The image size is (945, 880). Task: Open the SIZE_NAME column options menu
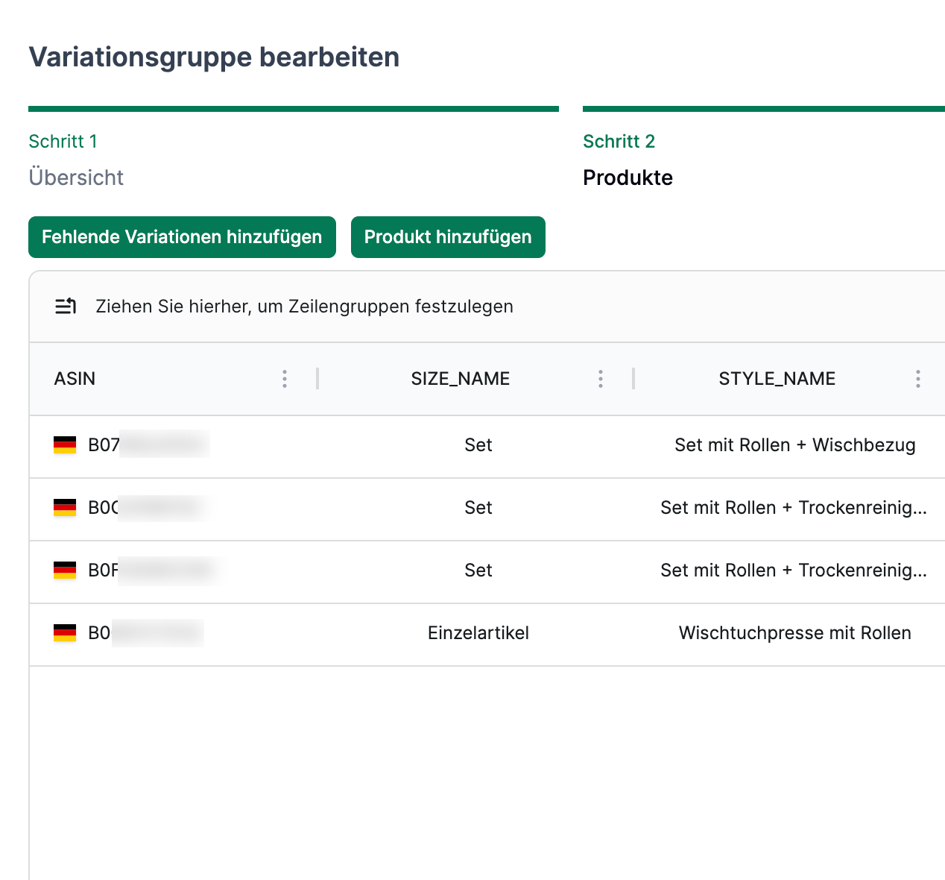pyautogui.click(x=600, y=379)
